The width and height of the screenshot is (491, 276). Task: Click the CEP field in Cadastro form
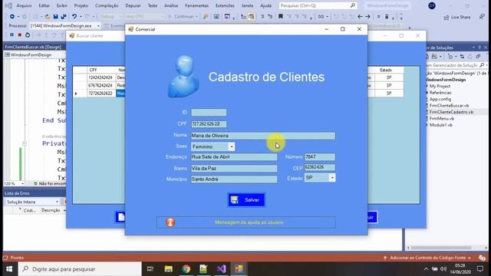point(320,167)
